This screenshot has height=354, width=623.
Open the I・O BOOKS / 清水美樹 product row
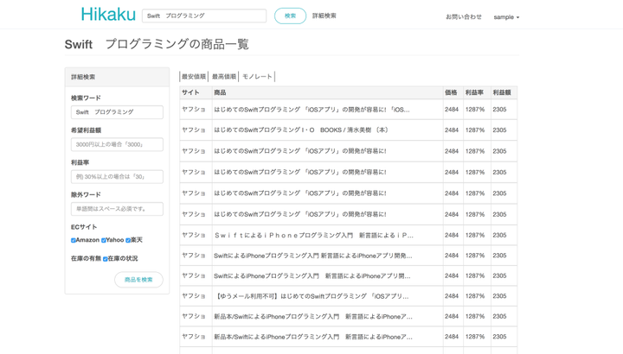pos(301,130)
